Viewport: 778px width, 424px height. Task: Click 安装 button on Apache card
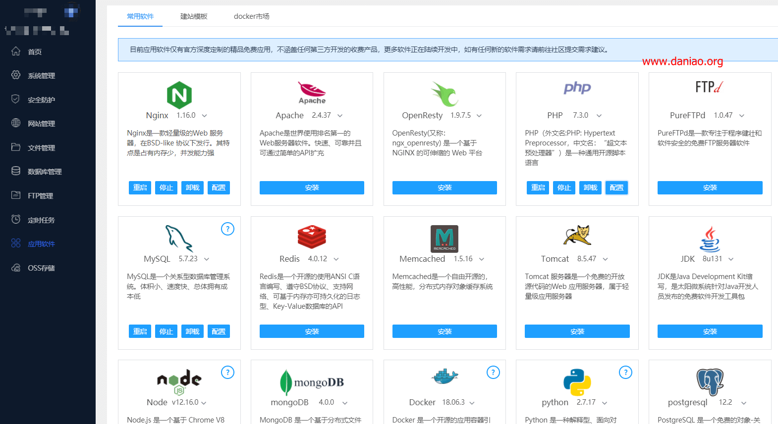tap(312, 188)
